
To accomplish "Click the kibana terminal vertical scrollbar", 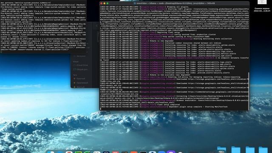I will click(x=248, y=91).
